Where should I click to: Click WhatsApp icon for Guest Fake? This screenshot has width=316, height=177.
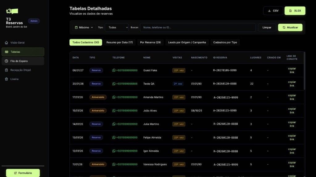tap(114, 70)
